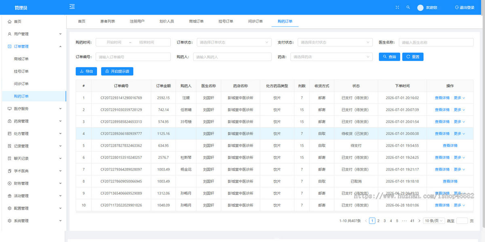The width and height of the screenshot is (485, 242).
Task: View details for order CF2072279364289028097
Action: [442, 169]
